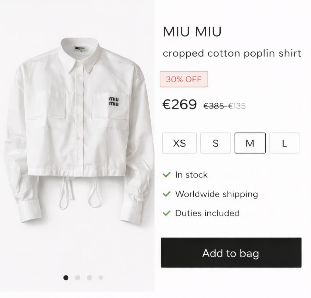Choose size S
311x298 pixels.
pos(215,143)
